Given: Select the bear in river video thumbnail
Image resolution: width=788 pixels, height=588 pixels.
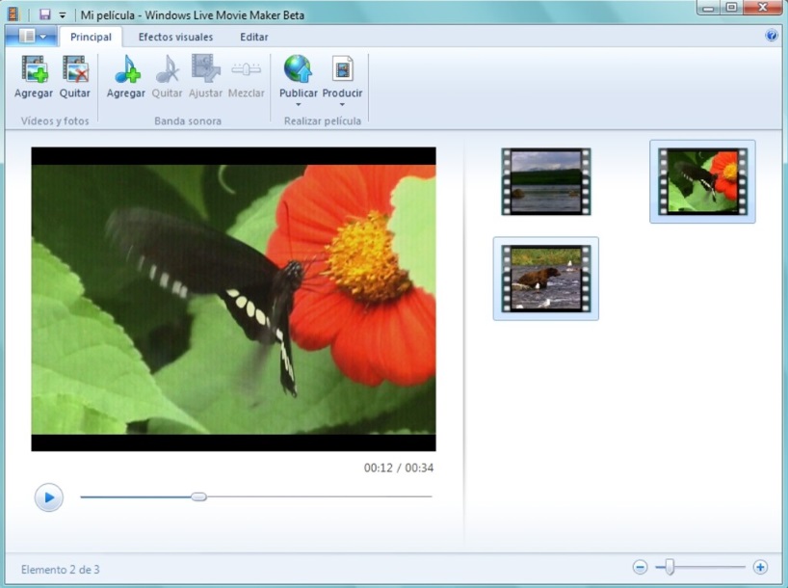Looking at the screenshot, I should (545, 279).
